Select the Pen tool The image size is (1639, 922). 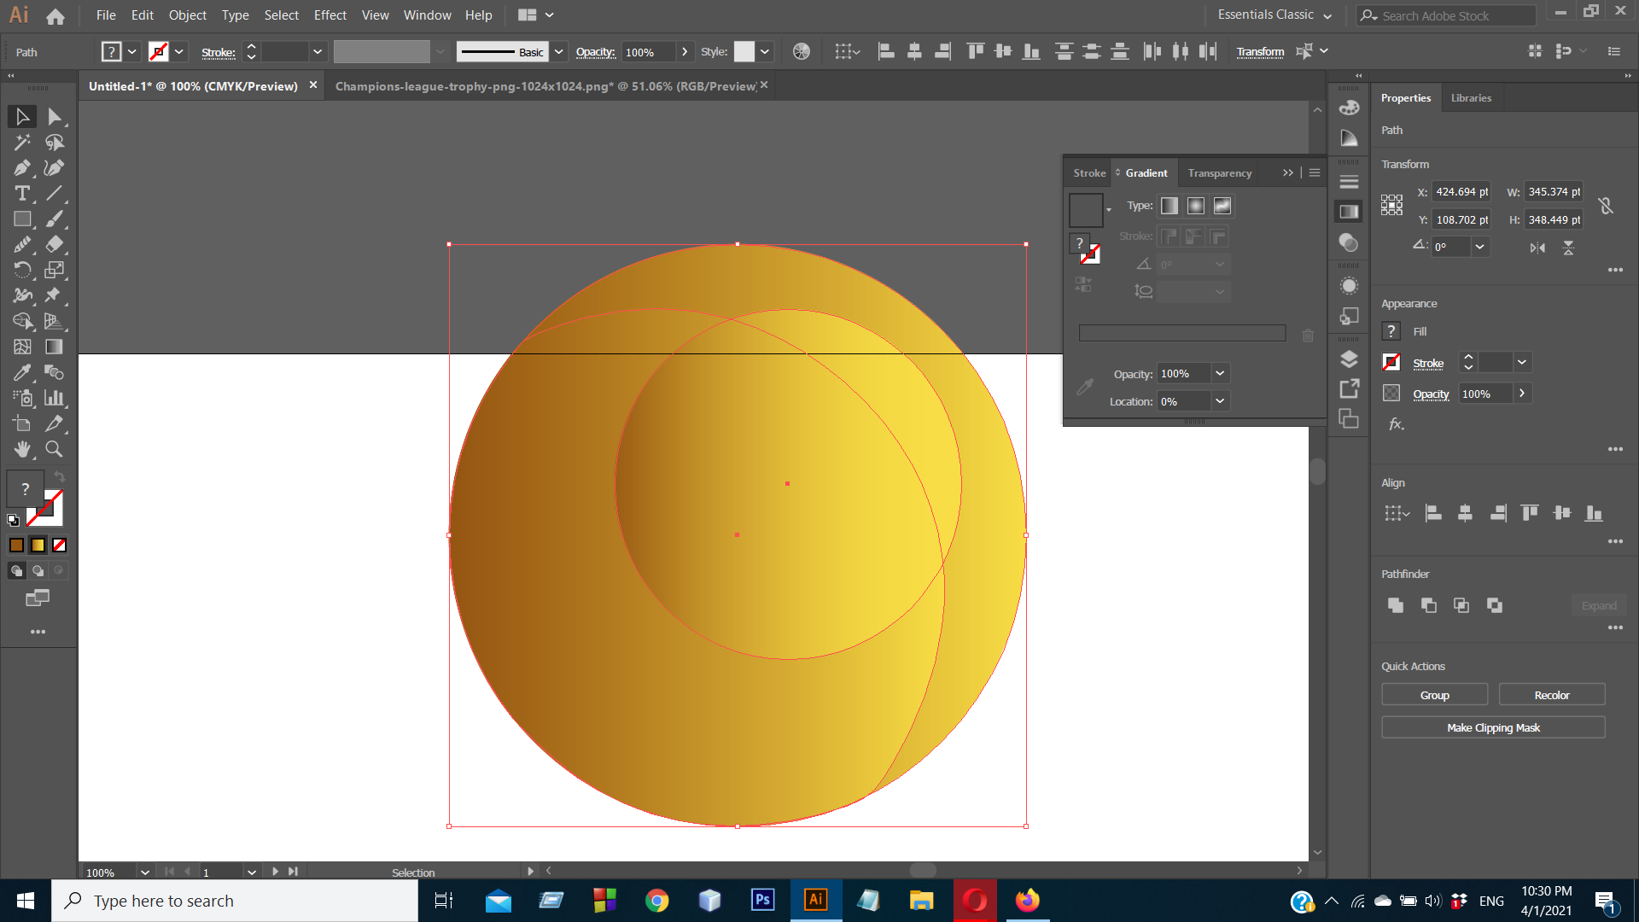click(22, 168)
